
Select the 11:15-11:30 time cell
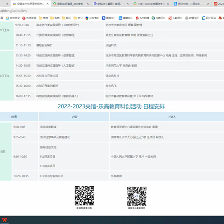pyautogui.click(x=24, y=45)
